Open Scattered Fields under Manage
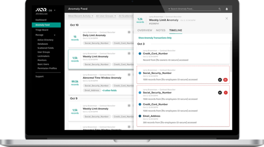Viewport: 264px width, 147px height. point(46,48)
